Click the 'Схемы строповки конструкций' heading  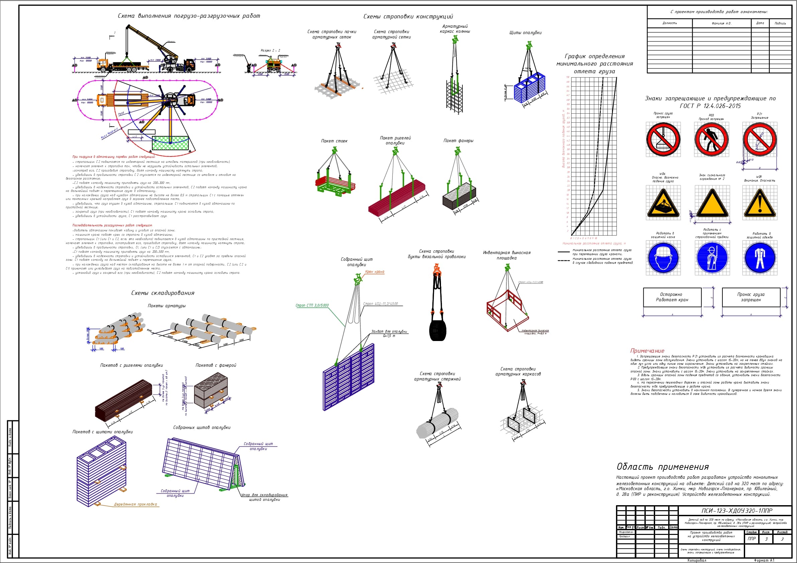coord(408,17)
